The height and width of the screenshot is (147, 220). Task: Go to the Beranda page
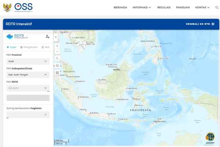tap(120, 7)
